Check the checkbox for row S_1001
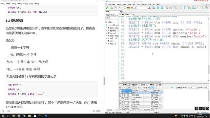This screenshot has height=118, width=210. click(120, 92)
